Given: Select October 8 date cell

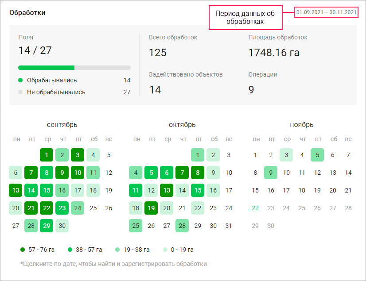Looking at the screenshot, I should point(198,173).
